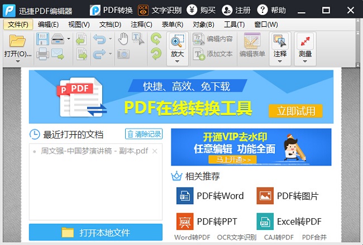Rotate view with upper green arrow
This screenshot has height=245, width=363.
[x=156, y=39]
